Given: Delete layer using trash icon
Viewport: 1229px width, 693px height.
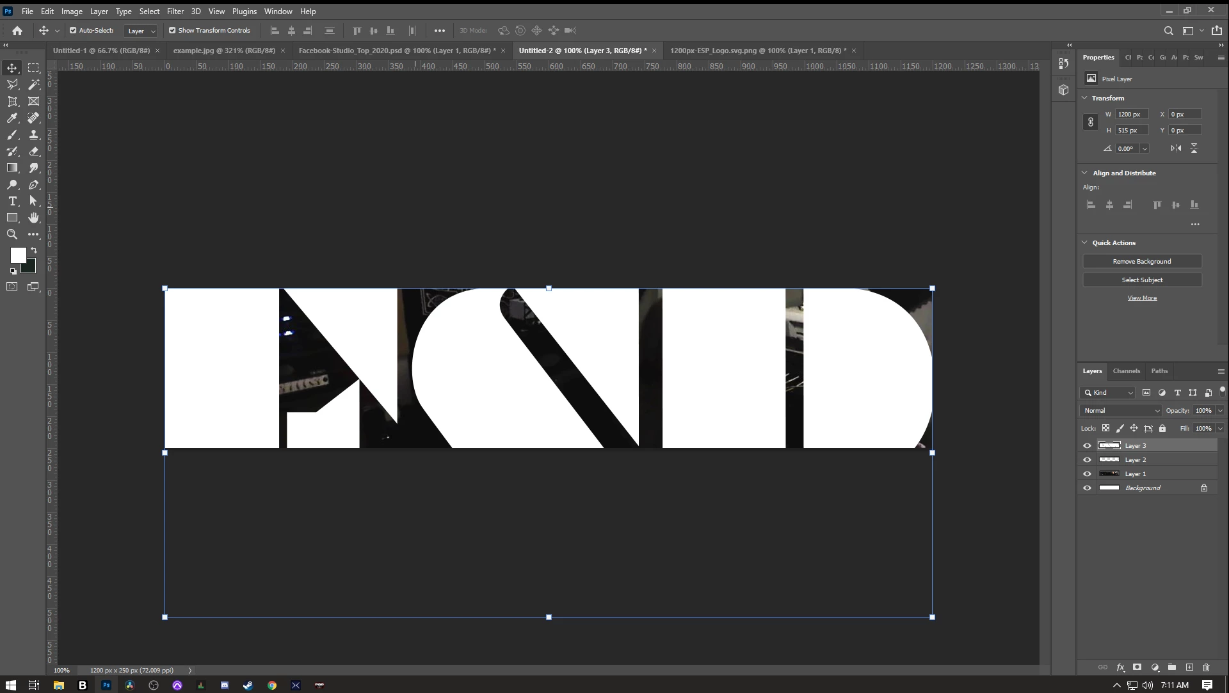Looking at the screenshot, I should (x=1206, y=667).
